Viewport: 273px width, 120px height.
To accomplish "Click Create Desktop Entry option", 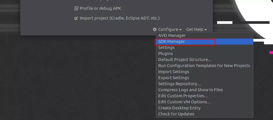I will 179,108.
